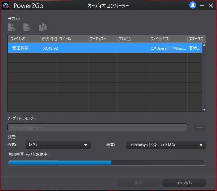Click the Power2Go logo icon

(6, 6)
